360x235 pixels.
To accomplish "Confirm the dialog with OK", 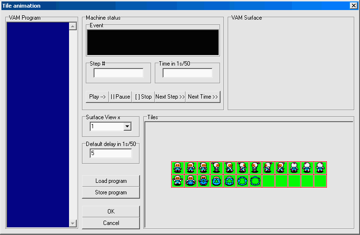I will [111, 212].
